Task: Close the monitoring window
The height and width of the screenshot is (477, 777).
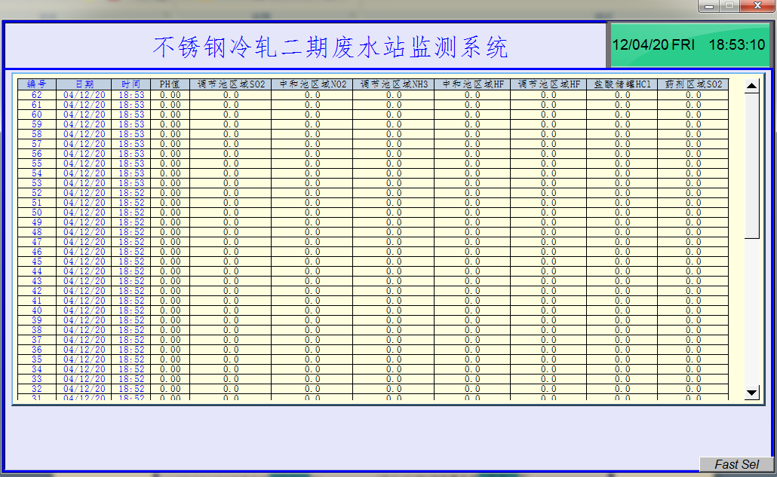Action: [x=757, y=6]
